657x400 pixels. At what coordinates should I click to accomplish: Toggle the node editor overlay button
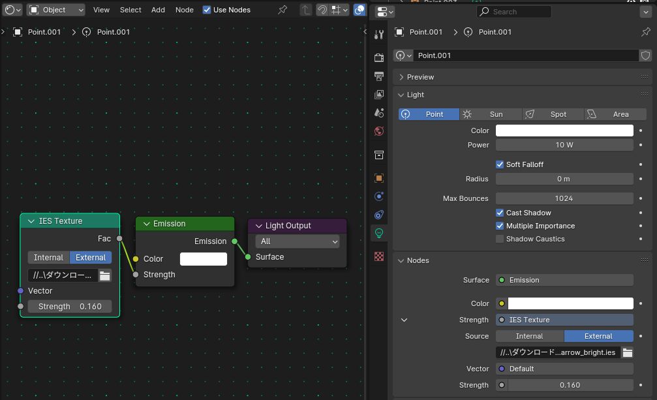tap(359, 10)
